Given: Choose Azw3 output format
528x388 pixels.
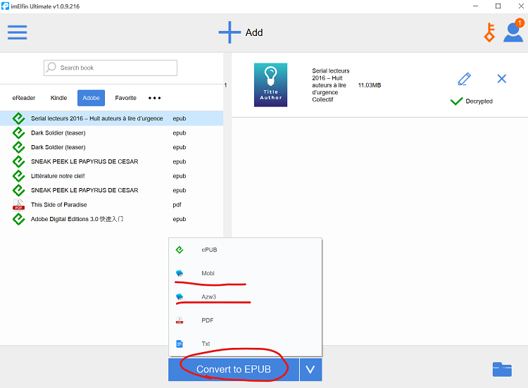Looking at the screenshot, I should (x=245, y=296).
